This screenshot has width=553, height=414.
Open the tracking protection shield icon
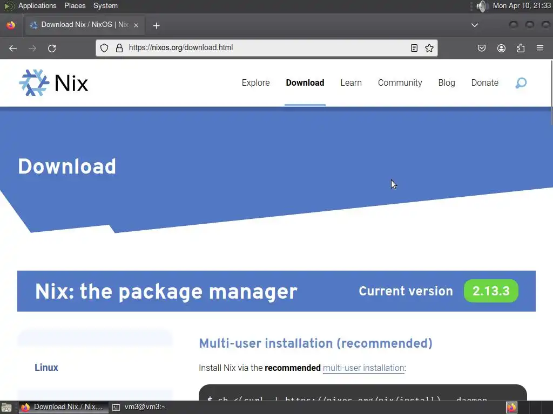[104, 48]
